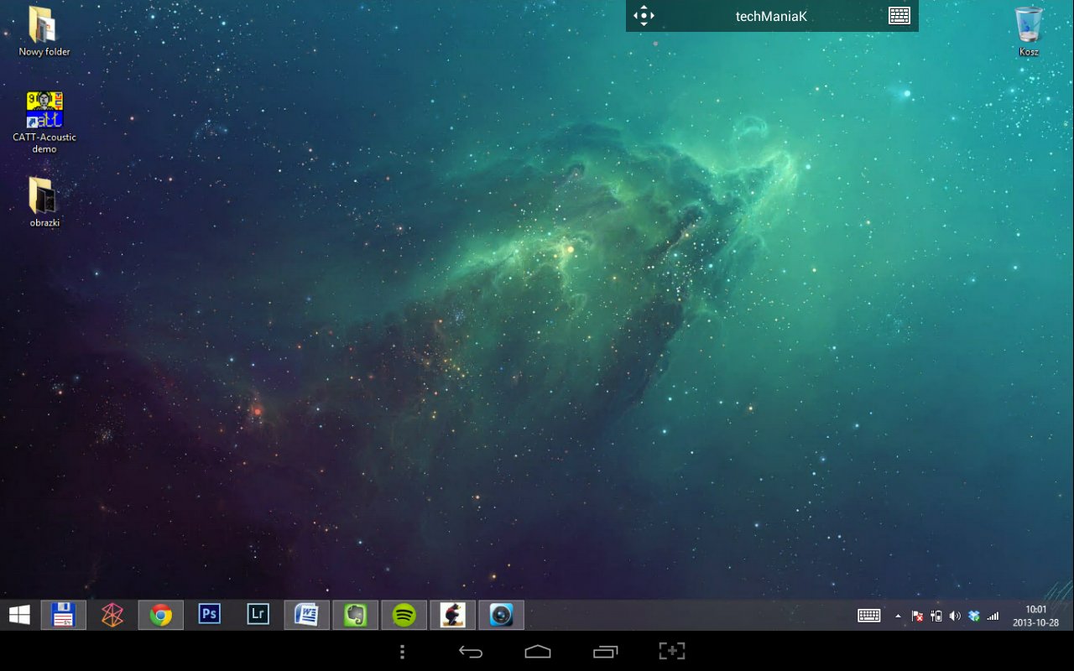1074x671 pixels.
Task: Open the volume control in system tray
Action: click(x=955, y=616)
